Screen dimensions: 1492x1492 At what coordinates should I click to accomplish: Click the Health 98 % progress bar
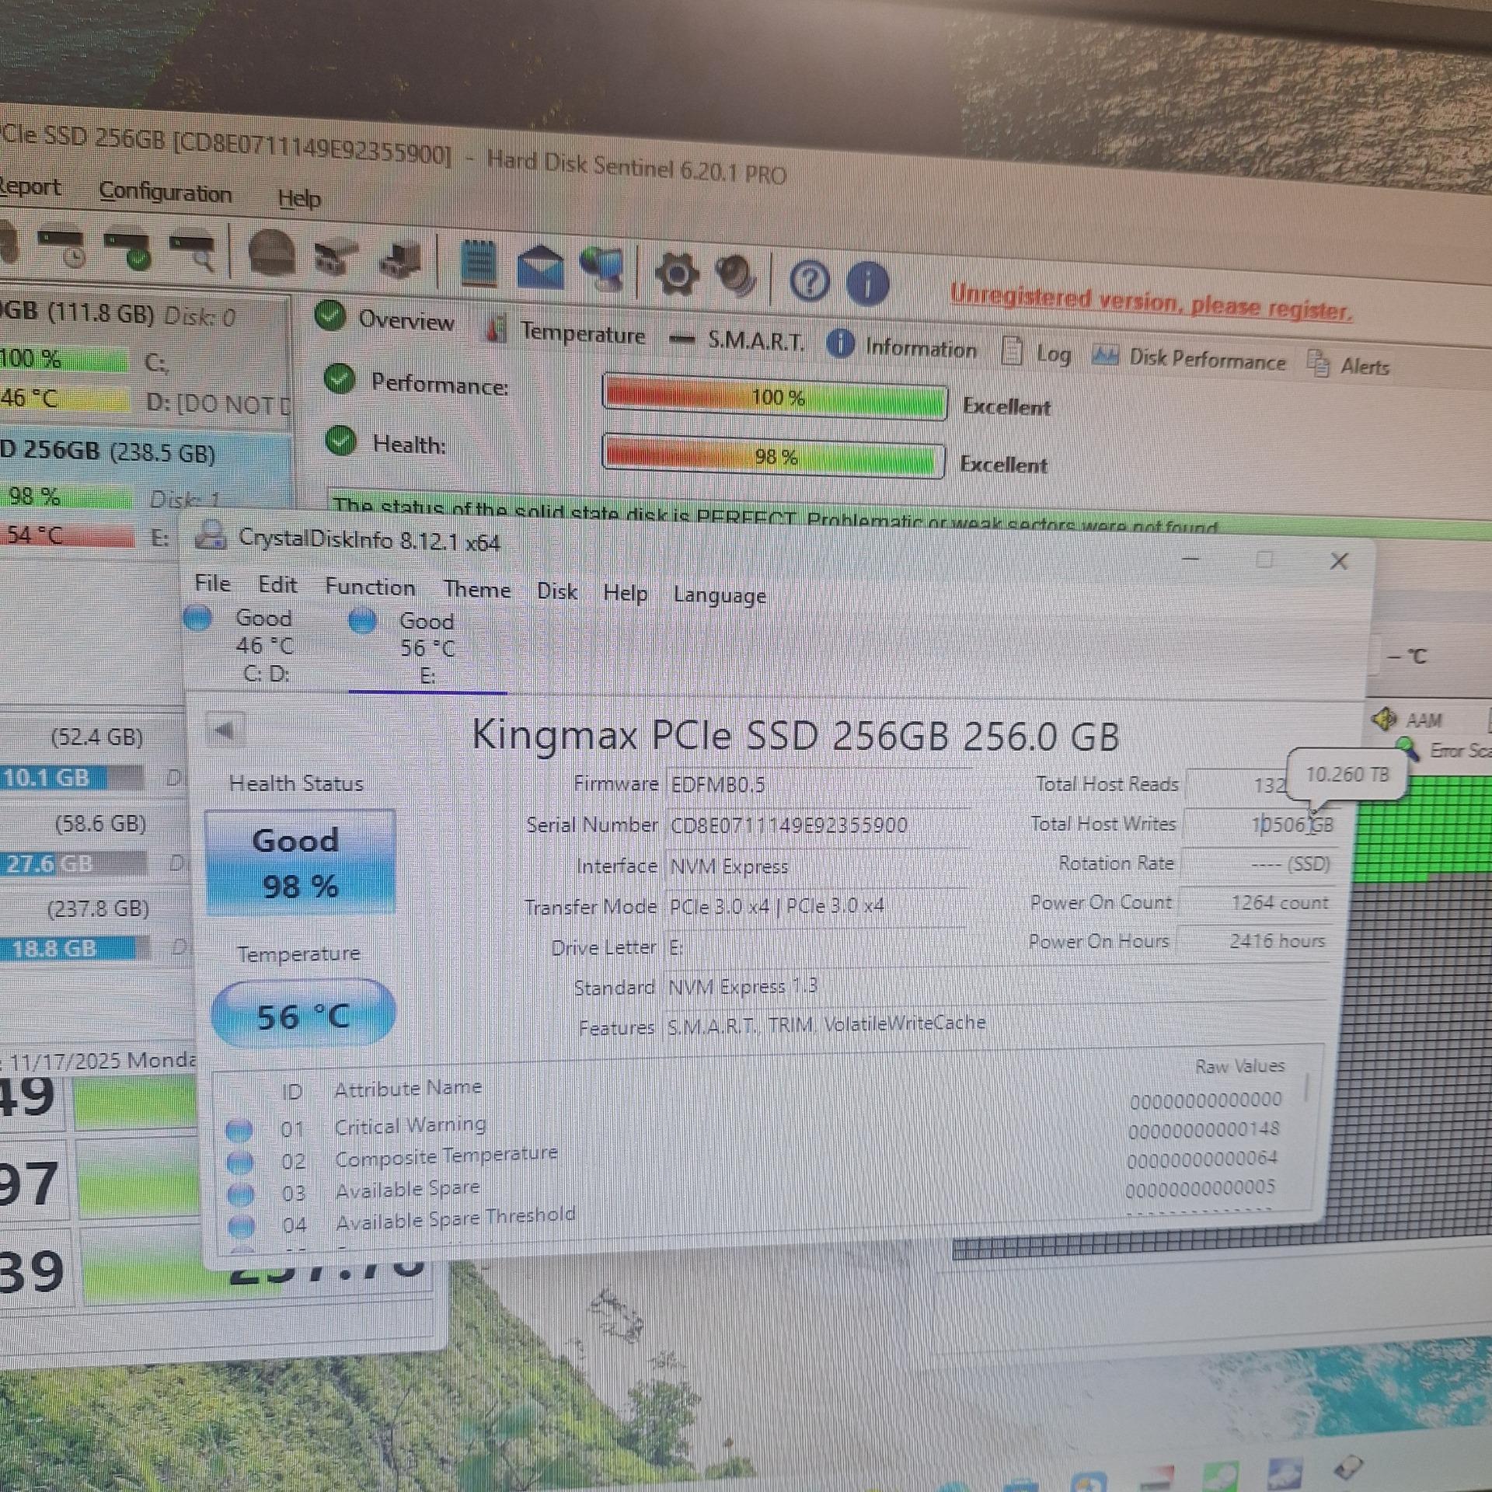[x=773, y=456]
